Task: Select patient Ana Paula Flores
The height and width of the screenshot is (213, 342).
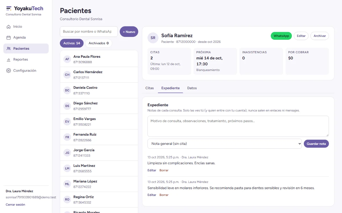Action: point(99,59)
